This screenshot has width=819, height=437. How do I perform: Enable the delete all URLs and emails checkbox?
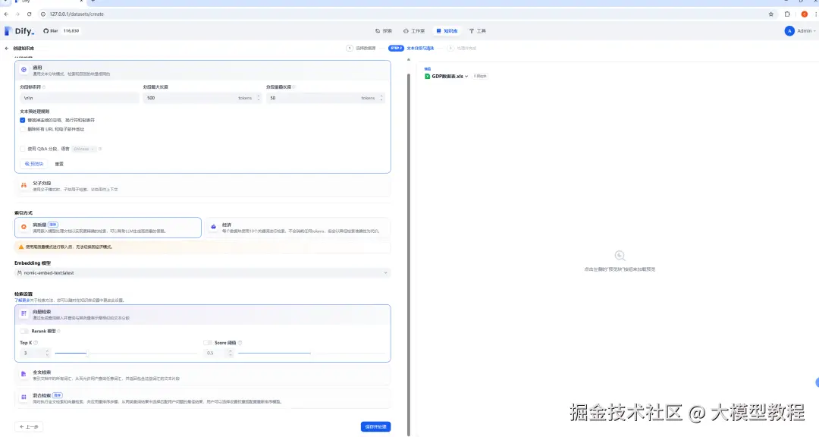23,128
